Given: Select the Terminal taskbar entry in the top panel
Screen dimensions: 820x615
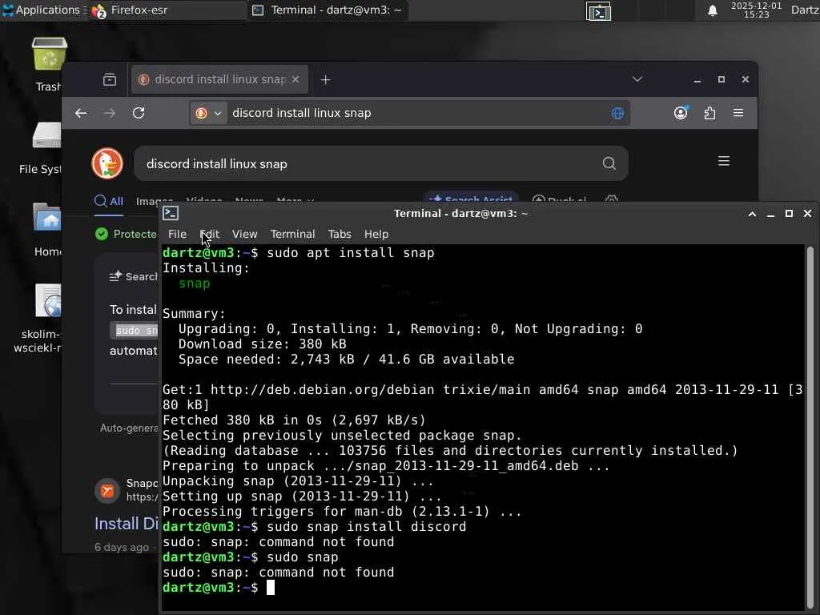Looking at the screenshot, I should [328, 10].
